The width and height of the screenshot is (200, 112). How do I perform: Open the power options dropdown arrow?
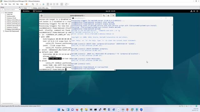(x=29, y=4)
